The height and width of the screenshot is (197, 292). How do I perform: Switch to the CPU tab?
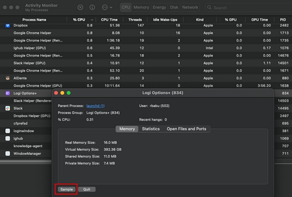coord(126,7)
